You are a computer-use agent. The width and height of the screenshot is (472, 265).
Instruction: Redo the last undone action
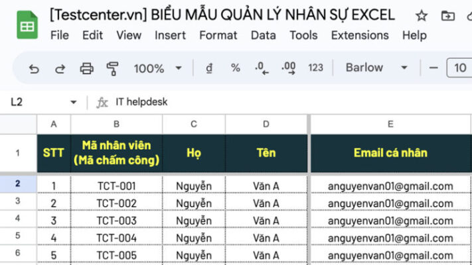(x=60, y=68)
